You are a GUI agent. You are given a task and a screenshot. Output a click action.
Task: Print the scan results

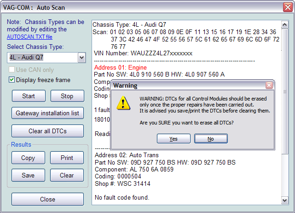click(x=67, y=158)
